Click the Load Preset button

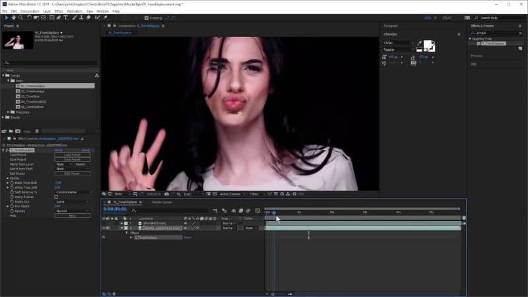click(x=72, y=155)
